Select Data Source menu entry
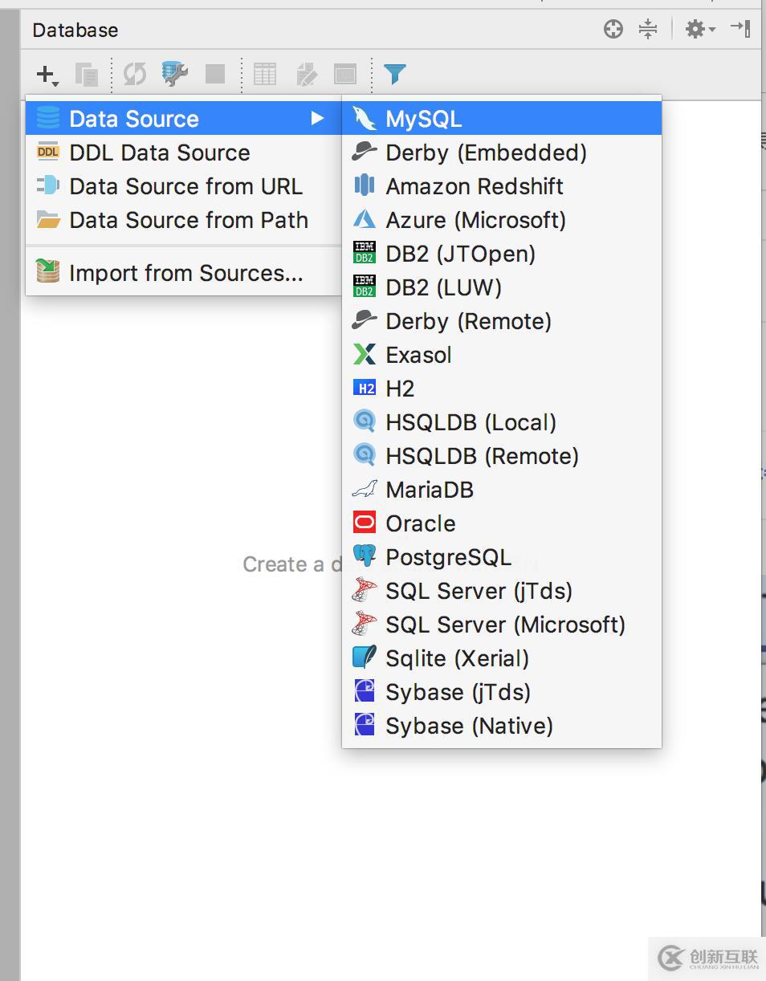Image resolution: width=766 pixels, height=981 pixels. point(183,119)
